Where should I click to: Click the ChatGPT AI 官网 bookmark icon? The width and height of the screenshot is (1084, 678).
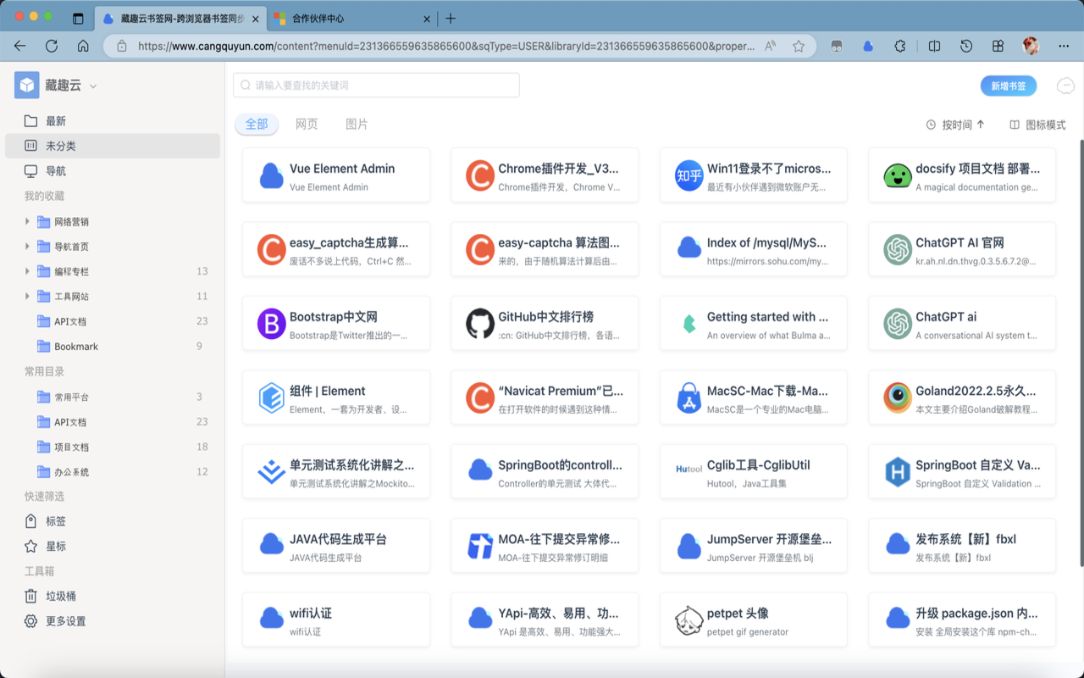click(899, 249)
